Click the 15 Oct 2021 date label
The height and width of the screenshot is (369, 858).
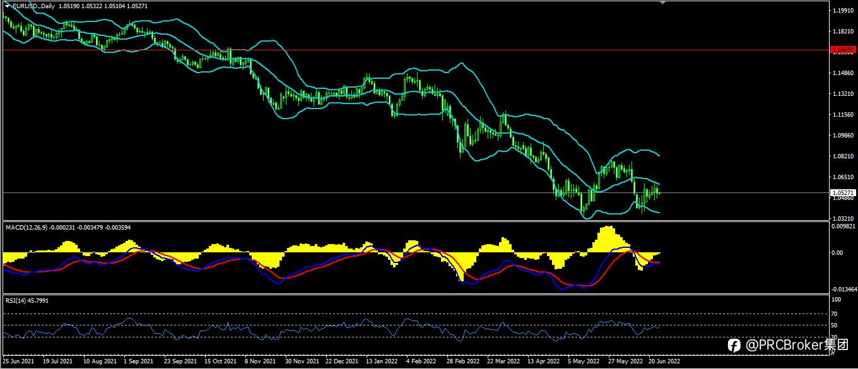click(x=221, y=362)
